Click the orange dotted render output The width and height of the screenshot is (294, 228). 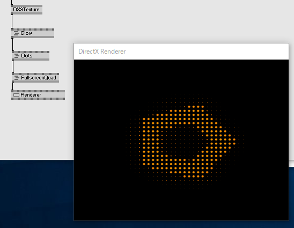coord(185,142)
